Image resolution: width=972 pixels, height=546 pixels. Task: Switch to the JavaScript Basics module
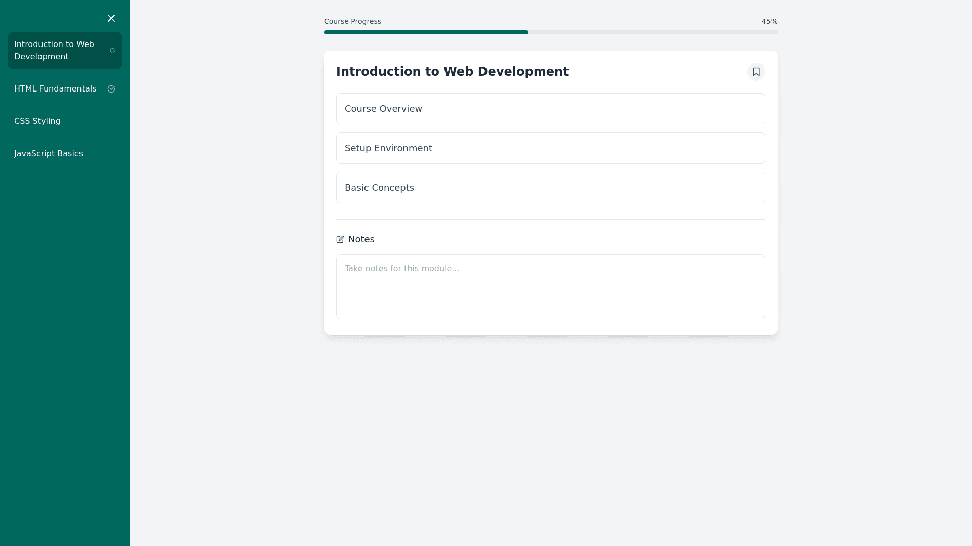click(x=49, y=154)
